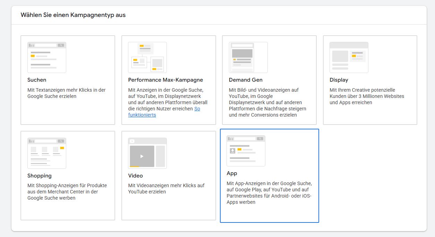
Task: Click the Demand Gen illustration icon
Action: click(x=248, y=57)
